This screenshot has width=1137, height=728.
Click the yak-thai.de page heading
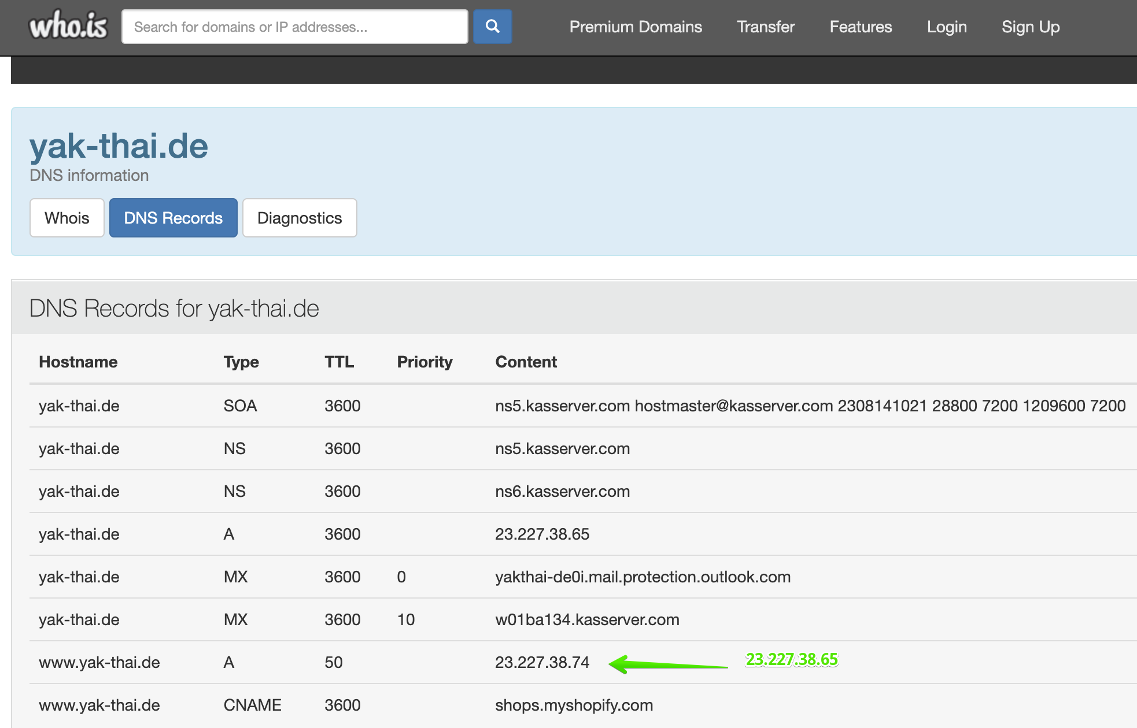119,146
